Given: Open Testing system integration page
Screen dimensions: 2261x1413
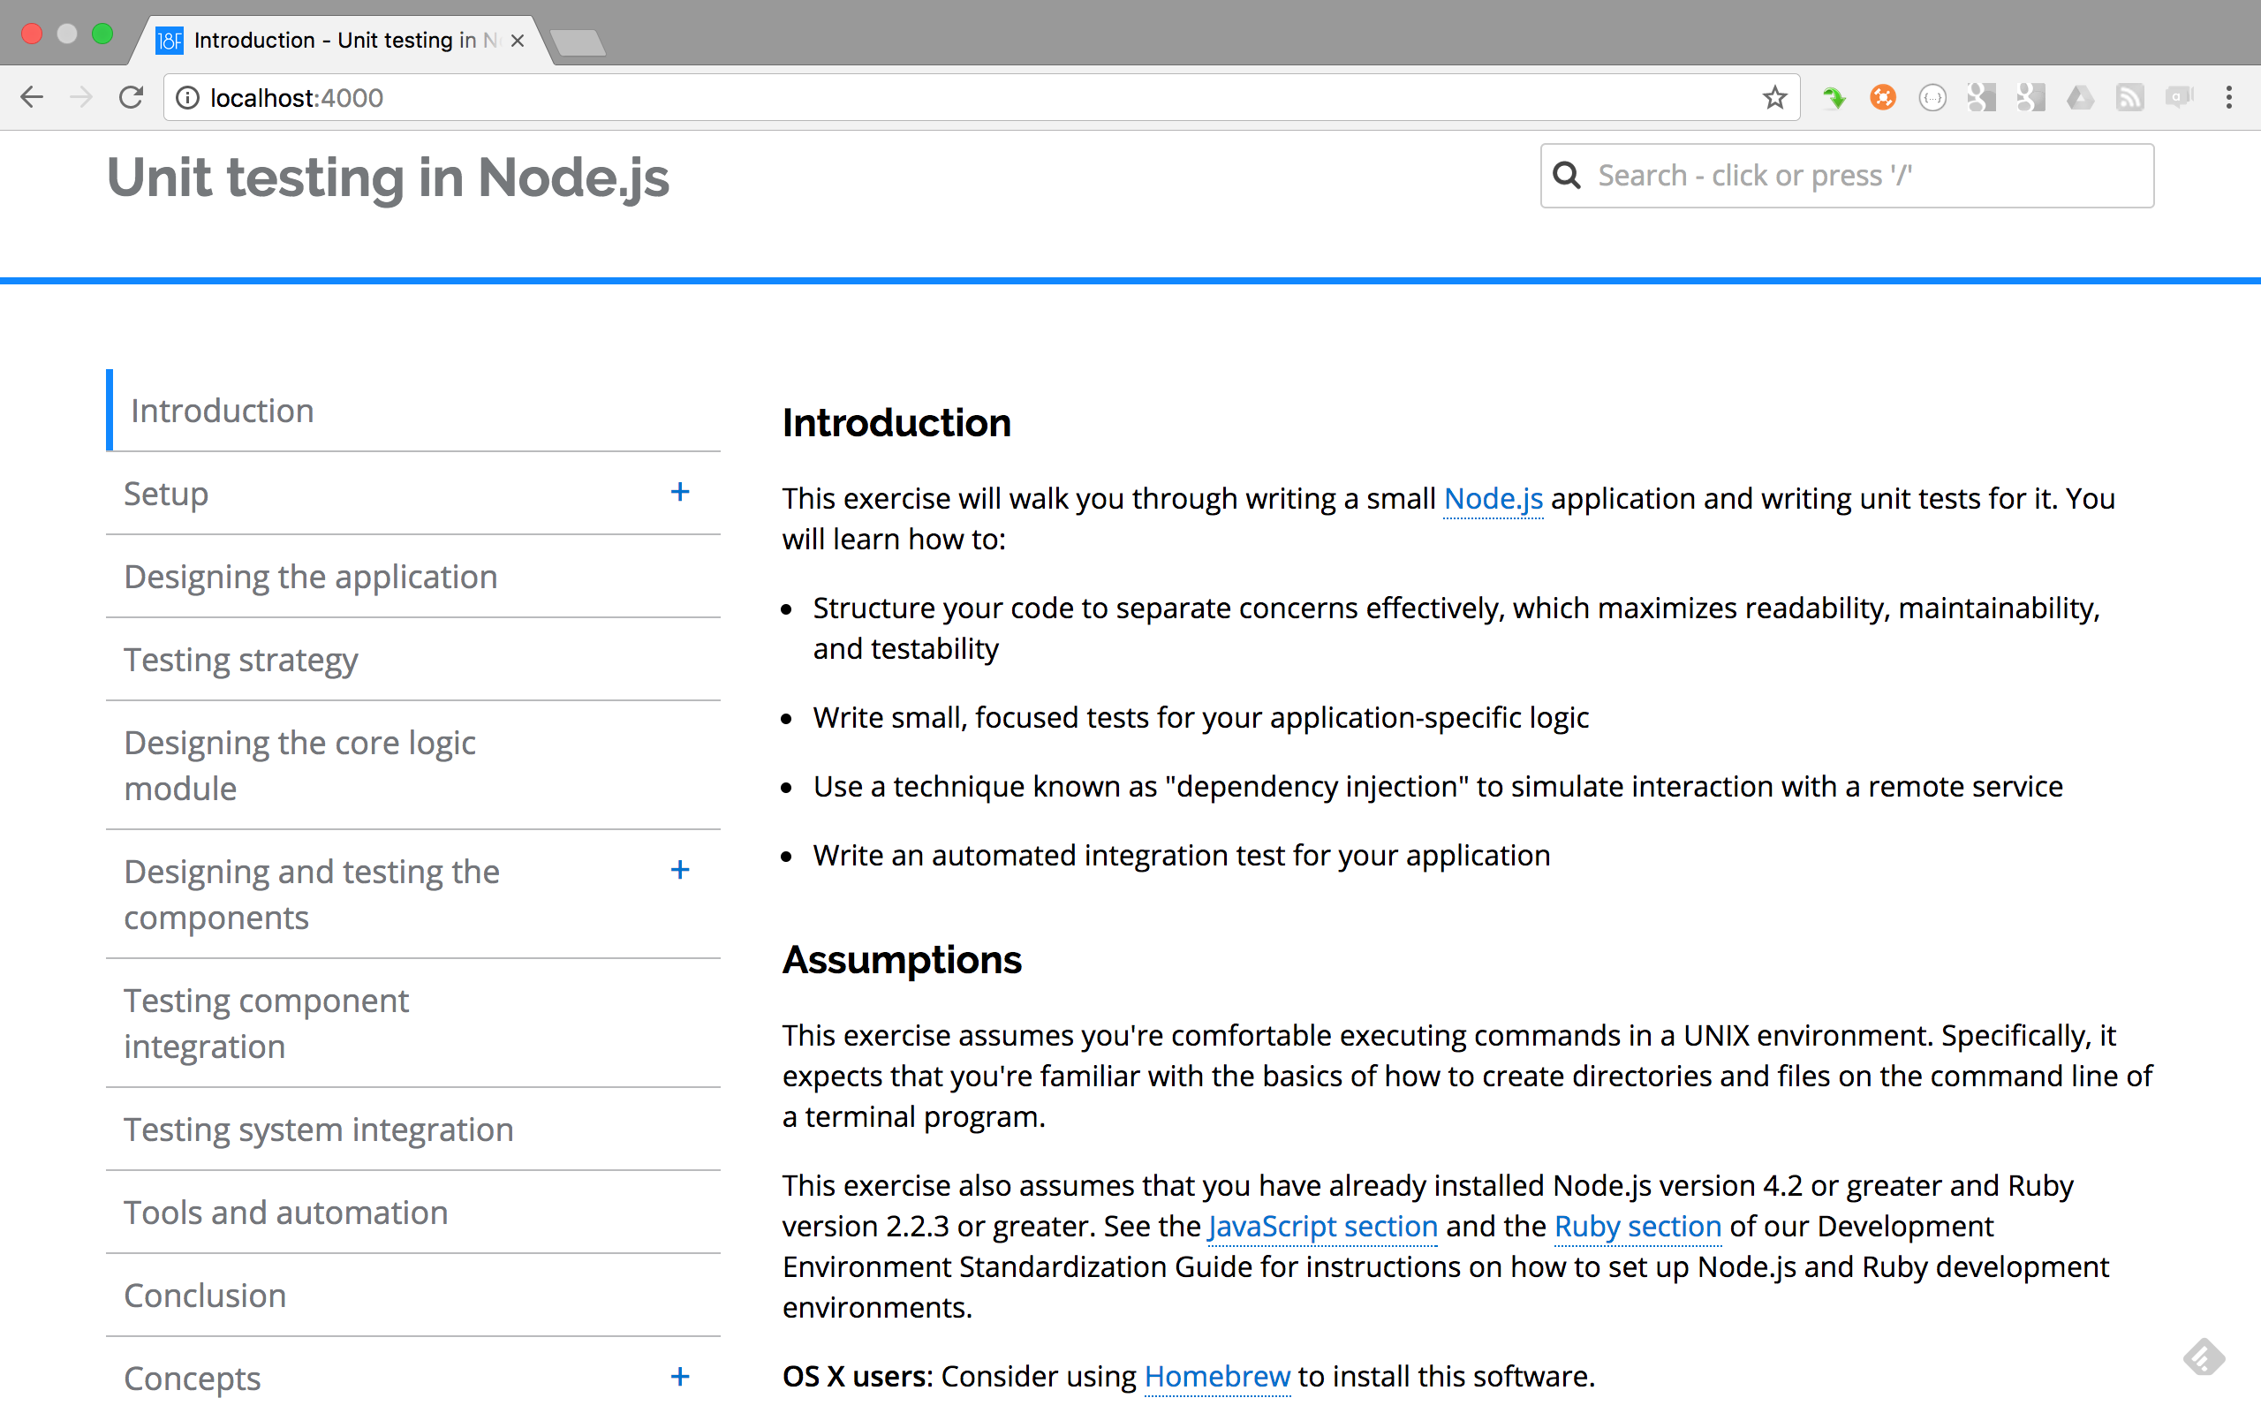Looking at the screenshot, I should (319, 1129).
